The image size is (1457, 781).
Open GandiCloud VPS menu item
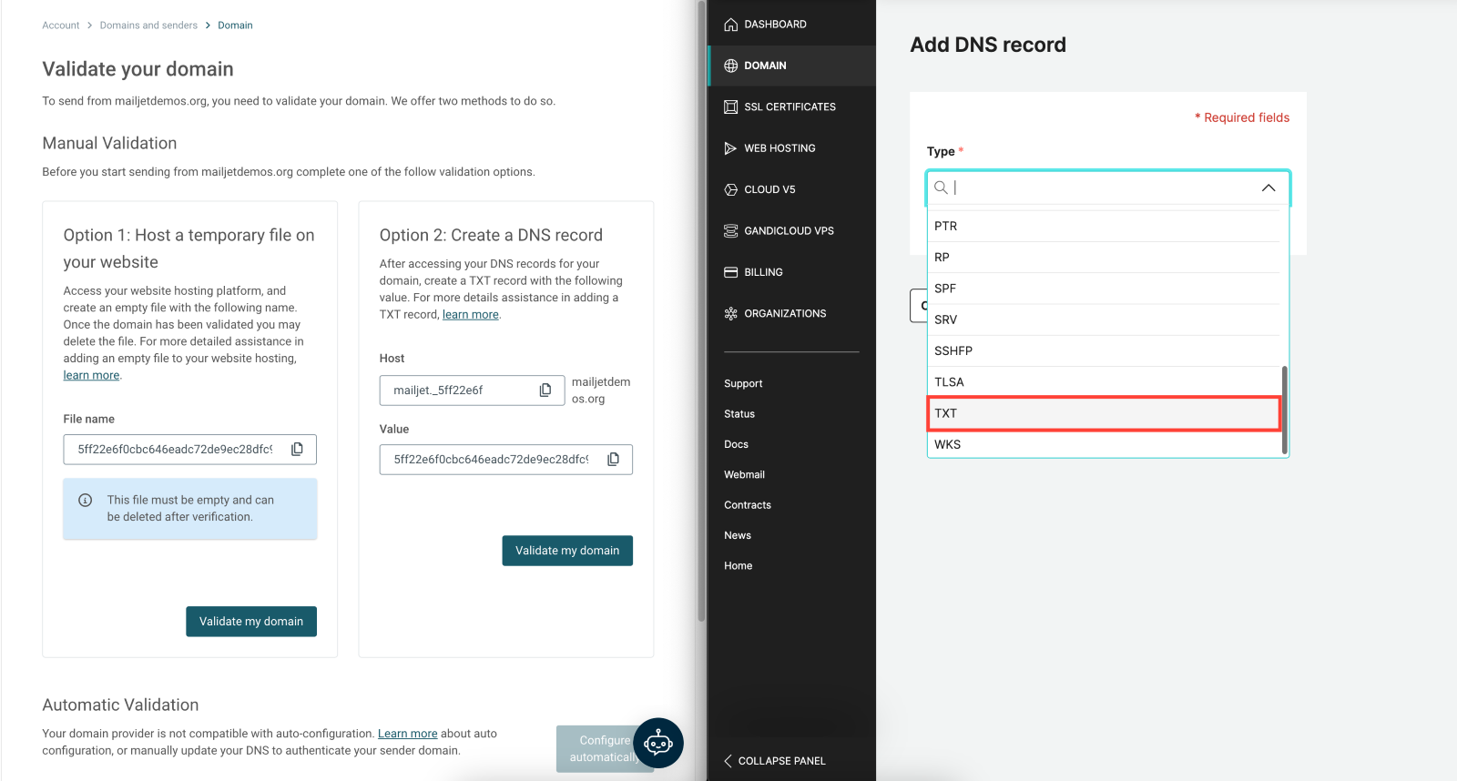[x=791, y=230]
